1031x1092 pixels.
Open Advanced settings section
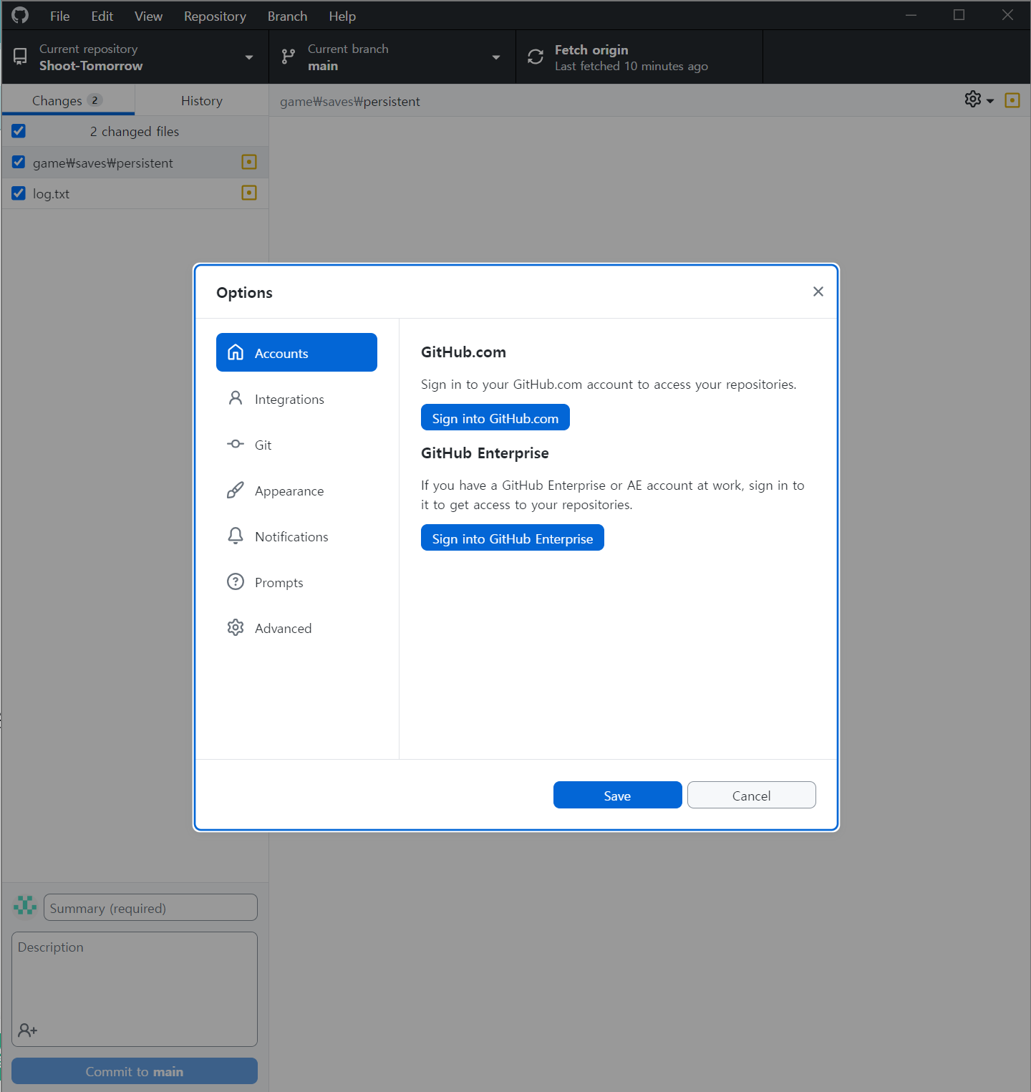[296, 628]
